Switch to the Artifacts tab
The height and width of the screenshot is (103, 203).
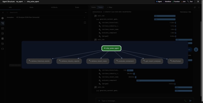tap(54, 7)
